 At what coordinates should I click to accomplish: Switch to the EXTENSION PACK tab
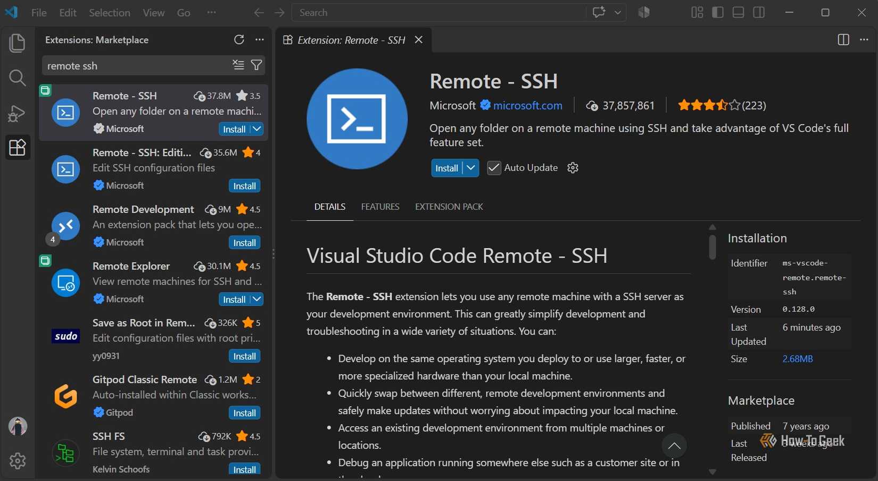coord(449,207)
